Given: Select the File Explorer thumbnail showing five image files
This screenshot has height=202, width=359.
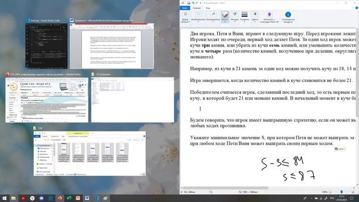Looking at the screenshot, I should point(90,153).
